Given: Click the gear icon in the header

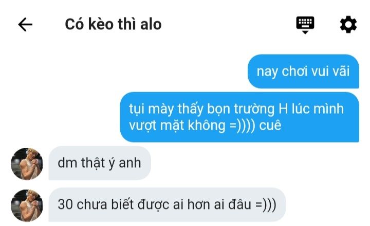Looking at the screenshot, I should tap(348, 24).
